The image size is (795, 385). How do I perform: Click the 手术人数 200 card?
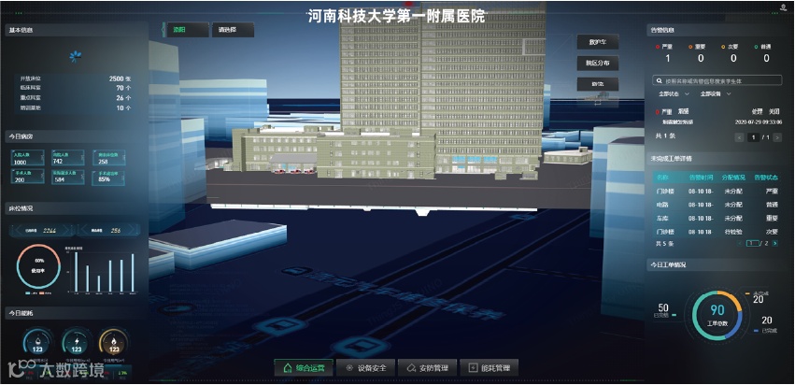pos(27,177)
